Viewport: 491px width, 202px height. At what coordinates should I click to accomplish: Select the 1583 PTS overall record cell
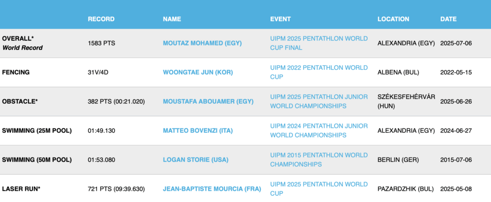pyautogui.click(x=102, y=43)
